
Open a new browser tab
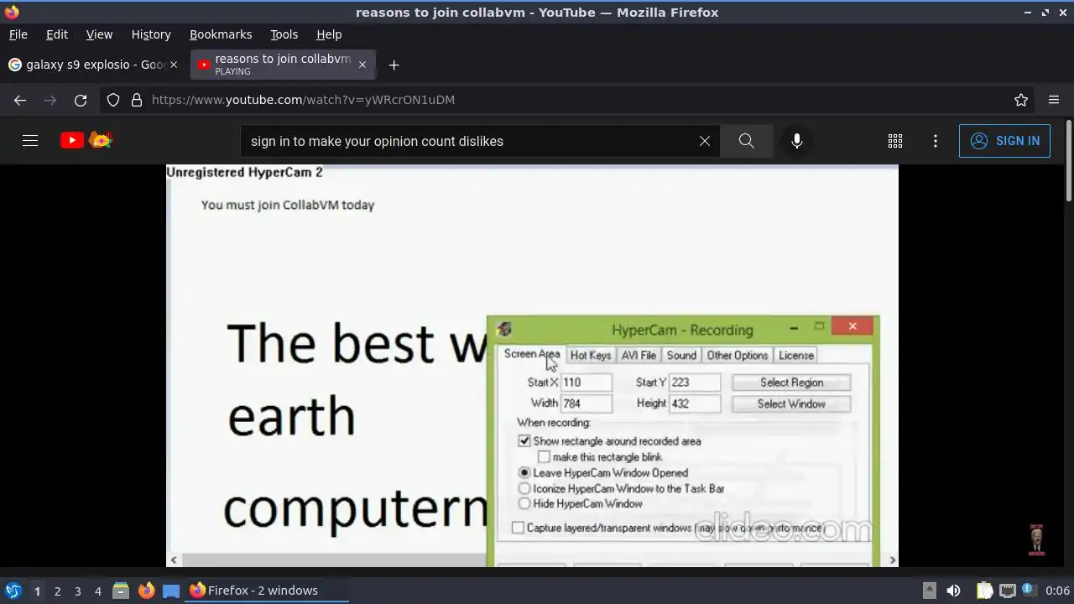point(394,65)
